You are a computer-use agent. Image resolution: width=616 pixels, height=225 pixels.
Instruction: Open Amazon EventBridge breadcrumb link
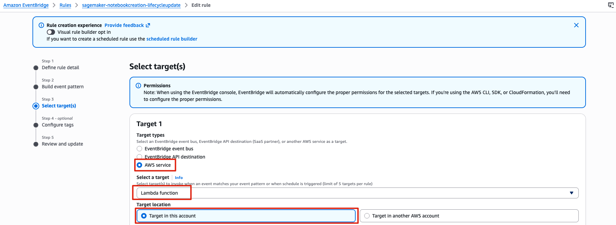[26, 5]
